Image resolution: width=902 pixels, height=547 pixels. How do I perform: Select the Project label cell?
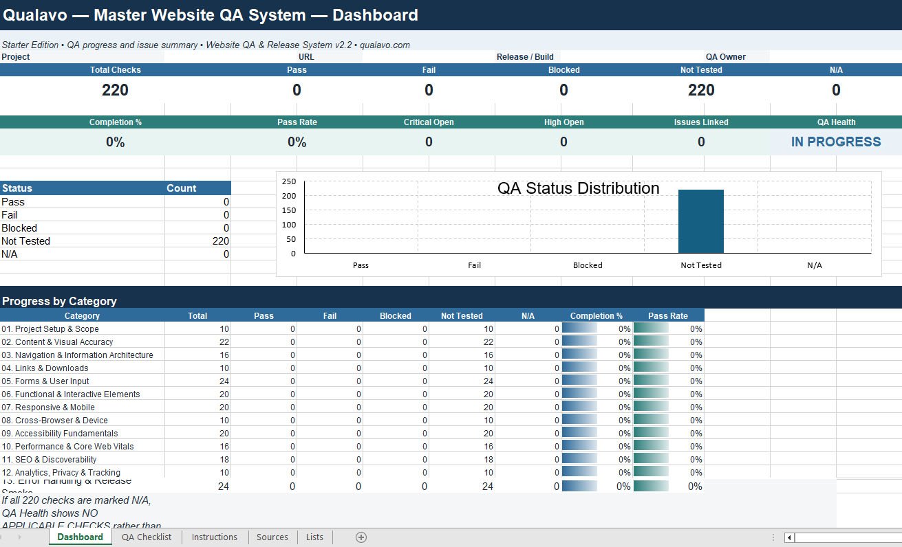(x=82, y=57)
